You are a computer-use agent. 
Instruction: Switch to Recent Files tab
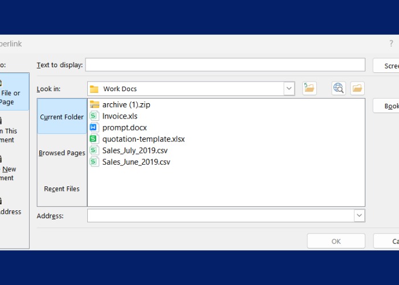pyautogui.click(x=62, y=189)
